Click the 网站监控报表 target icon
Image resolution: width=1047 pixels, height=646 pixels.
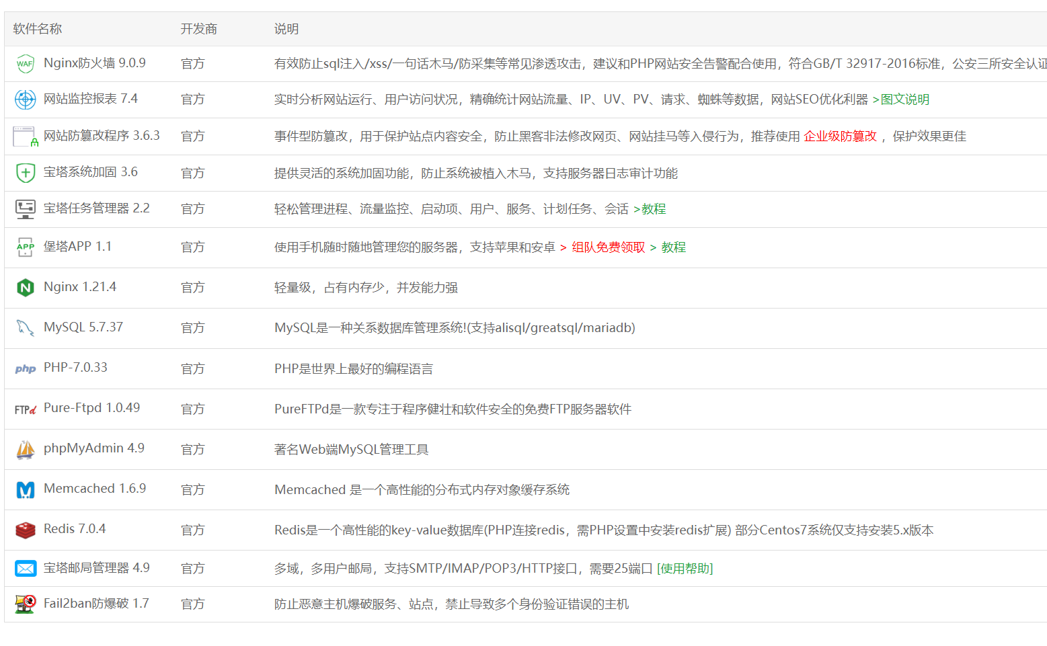click(x=25, y=99)
